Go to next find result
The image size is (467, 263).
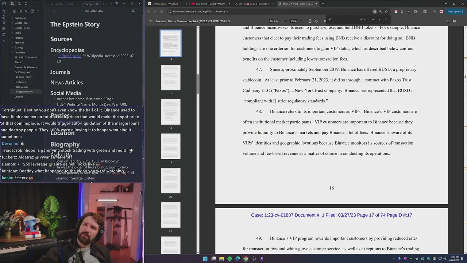379,19
